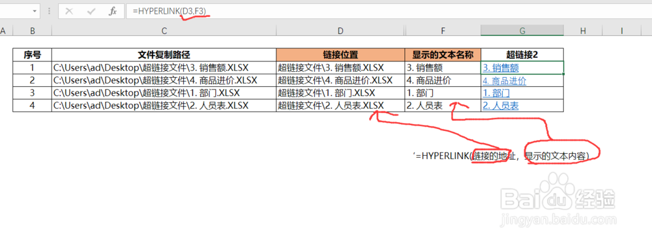
Task: Select column D header
Action: pyautogui.click(x=340, y=31)
